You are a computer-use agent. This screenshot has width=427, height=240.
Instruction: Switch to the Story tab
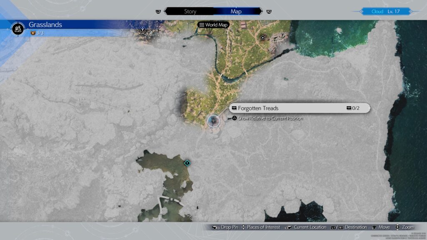190,11
